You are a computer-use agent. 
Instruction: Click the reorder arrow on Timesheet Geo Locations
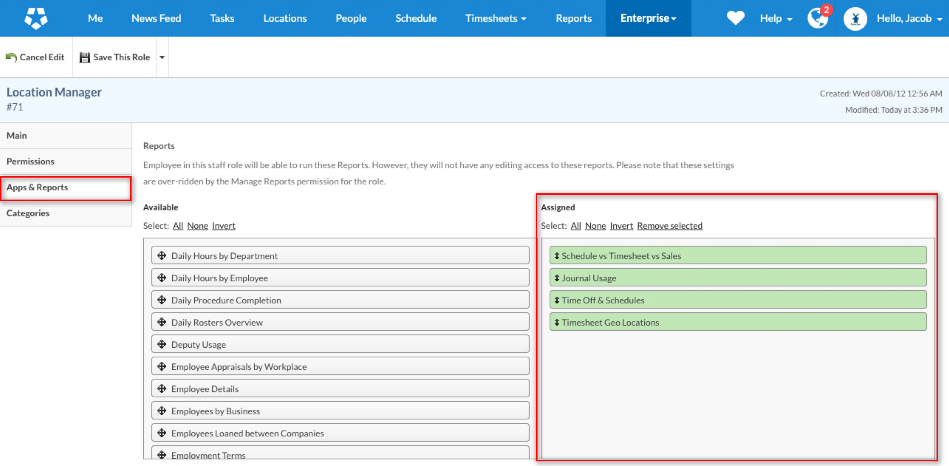pos(557,322)
